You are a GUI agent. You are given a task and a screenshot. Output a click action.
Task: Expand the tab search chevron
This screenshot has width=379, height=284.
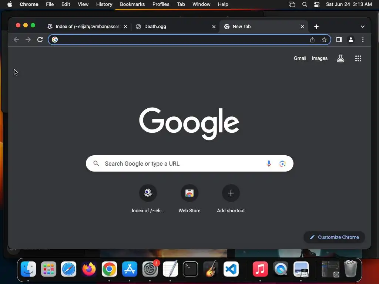coord(362,27)
